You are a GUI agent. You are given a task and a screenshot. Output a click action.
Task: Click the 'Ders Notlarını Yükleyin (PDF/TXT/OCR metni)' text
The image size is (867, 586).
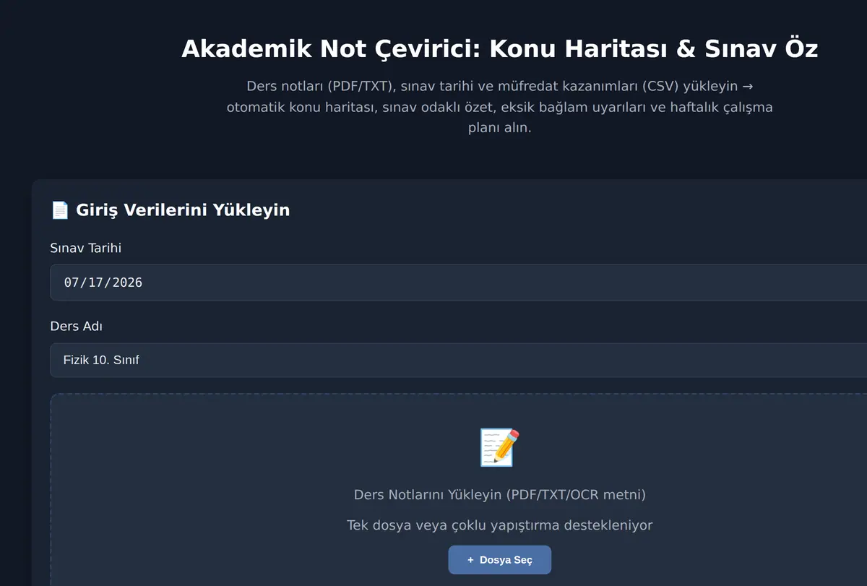[x=500, y=495]
